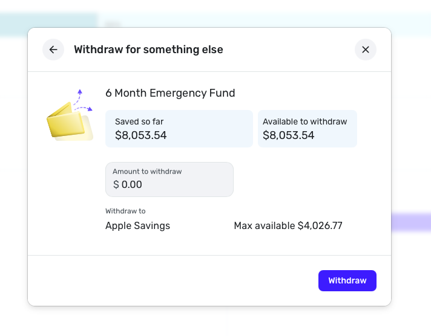Click the purple bar behind the dialog
The width and height of the screenshot is (431, 336).
(x=412, y=222)
